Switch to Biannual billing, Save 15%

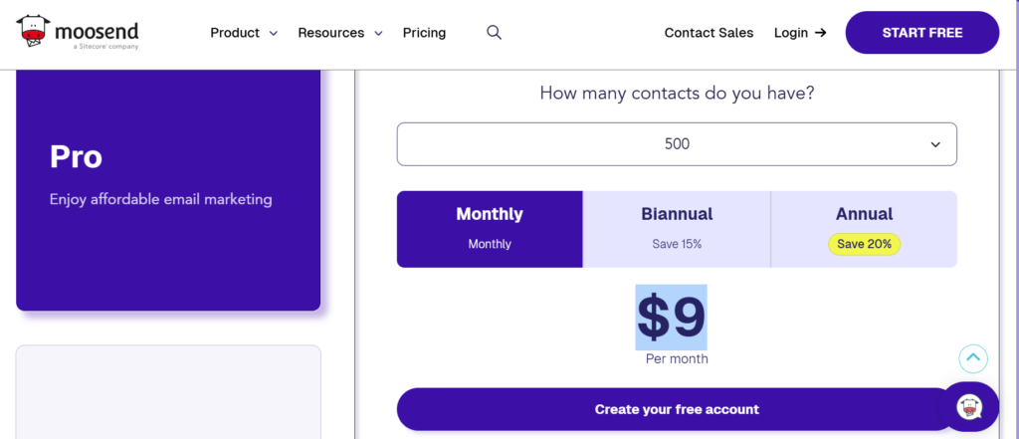(x=677, y=229)
